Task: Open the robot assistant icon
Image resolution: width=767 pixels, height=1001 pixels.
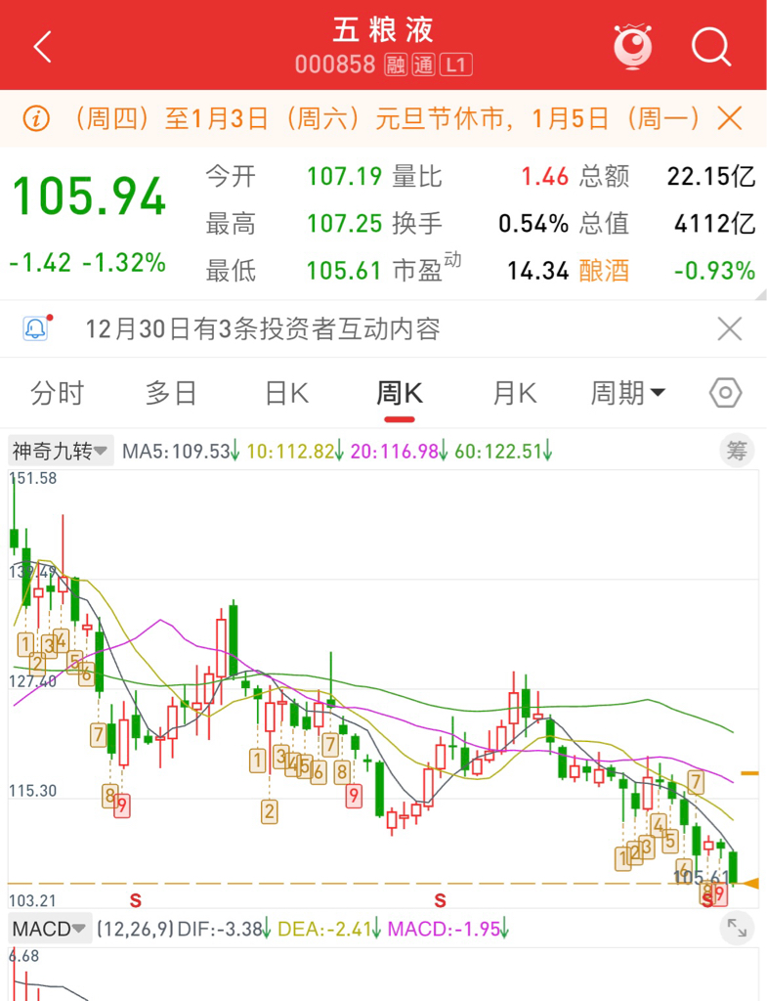Action: tap(632, 46)
